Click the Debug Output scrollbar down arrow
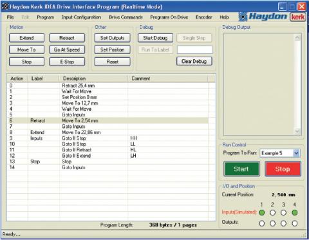Screen dimensions: 309x240 pos(297,131)
